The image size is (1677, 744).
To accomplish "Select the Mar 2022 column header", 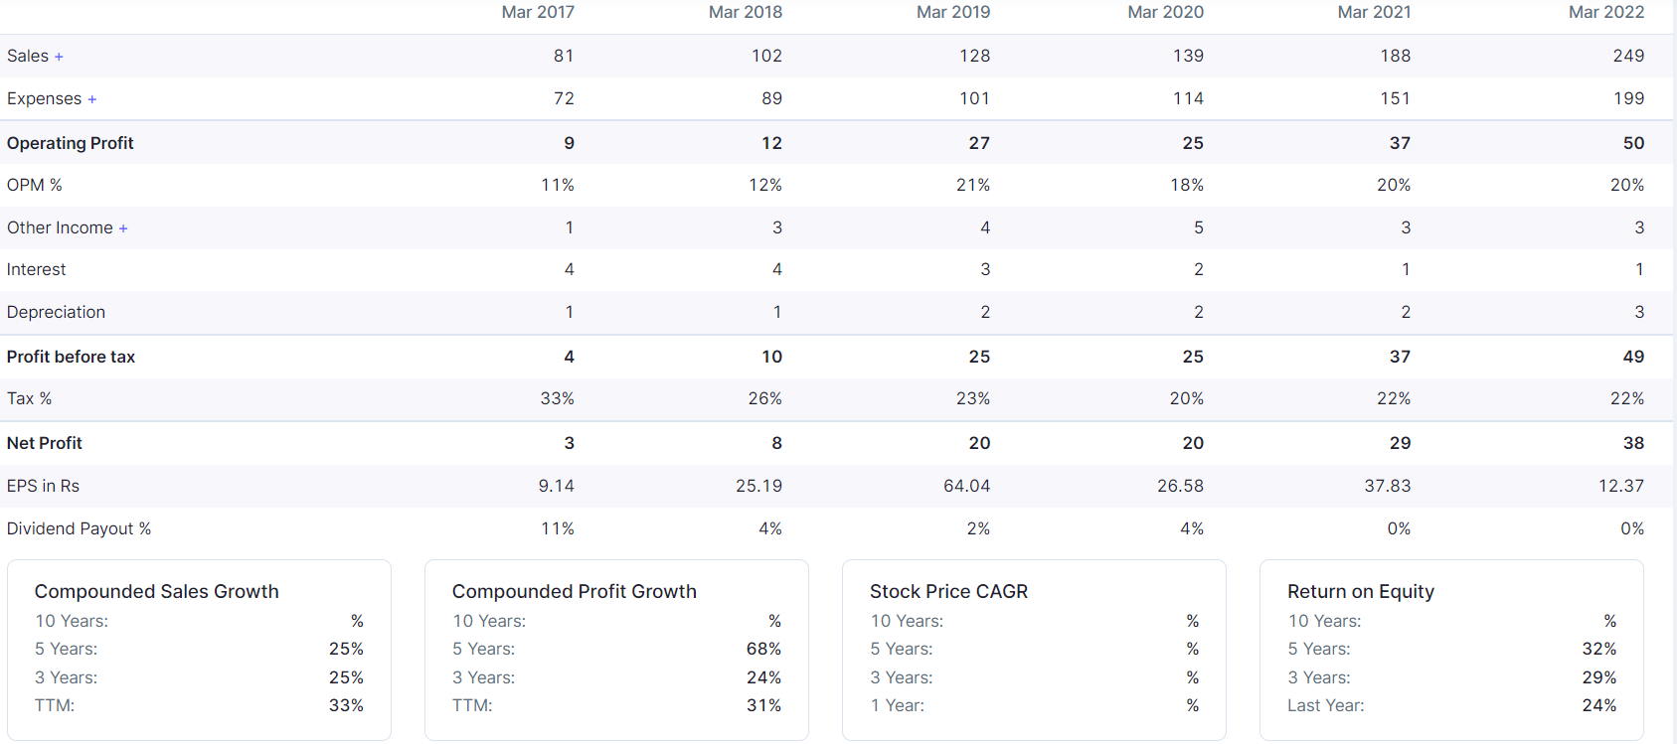I will coord(1605,12).
